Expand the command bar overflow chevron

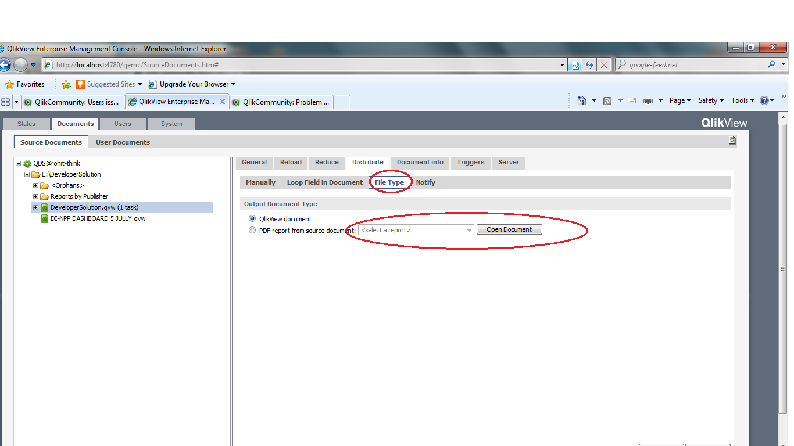click(x=784, y=96)
